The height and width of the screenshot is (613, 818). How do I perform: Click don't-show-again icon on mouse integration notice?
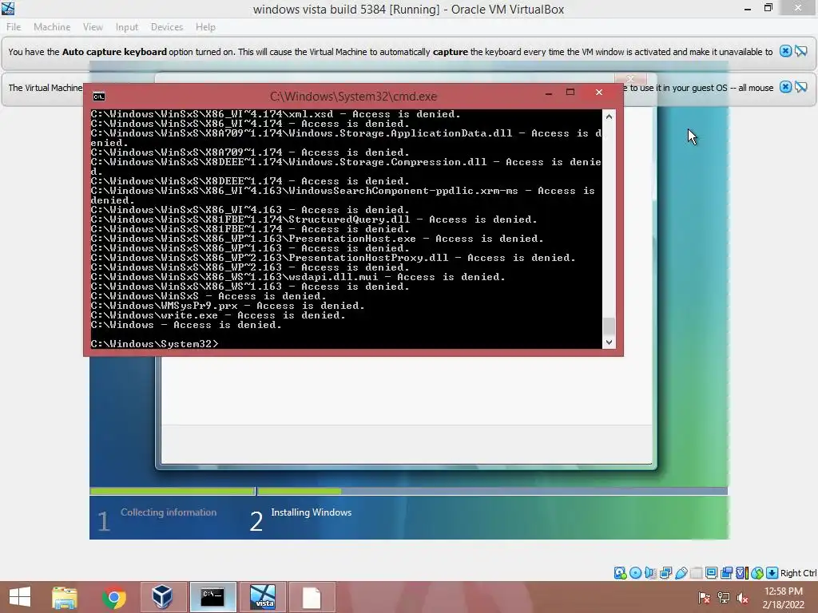click(x=801, y=87)
